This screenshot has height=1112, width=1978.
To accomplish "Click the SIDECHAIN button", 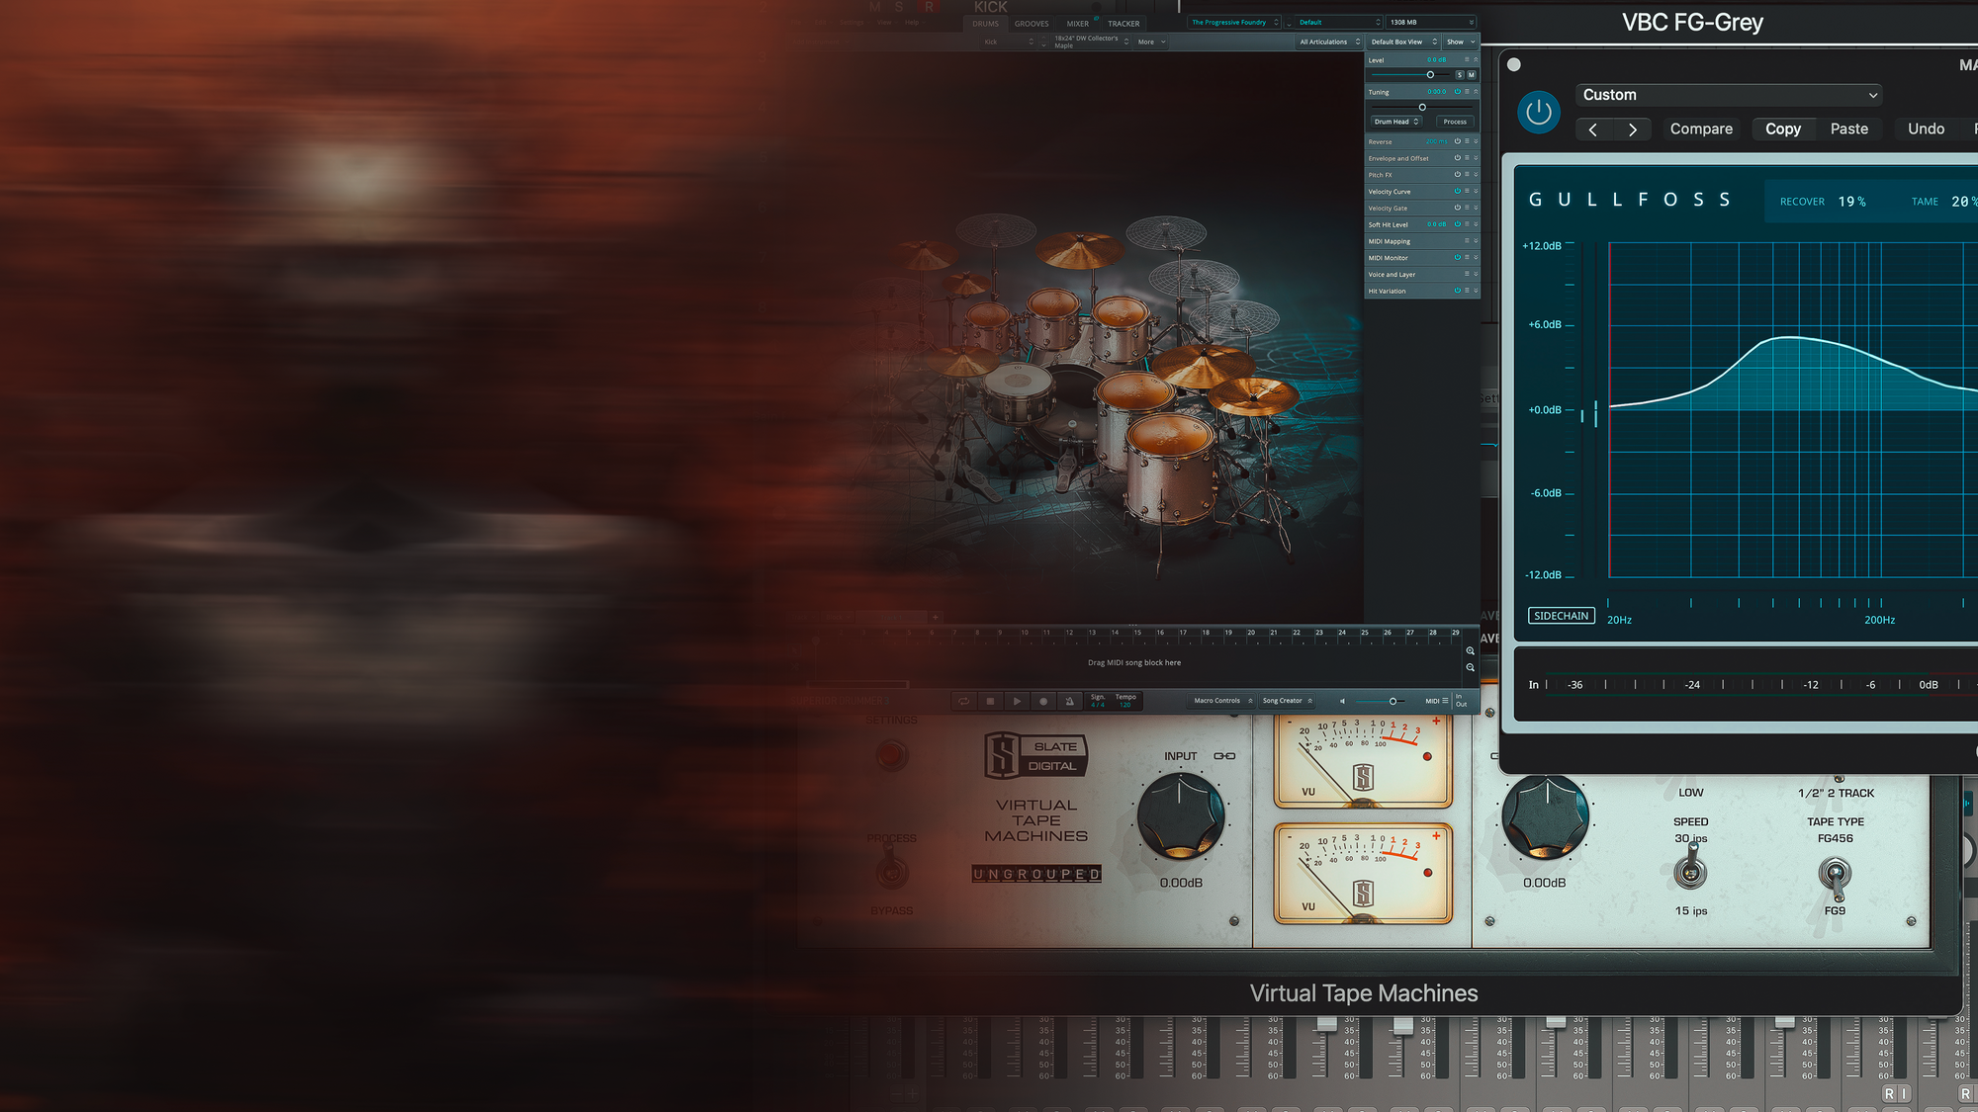I will (x=1561, y=616).
